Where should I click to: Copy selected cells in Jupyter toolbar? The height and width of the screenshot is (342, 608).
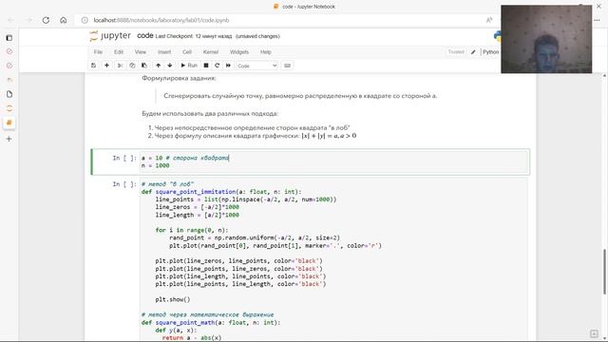tap(132, 66)
